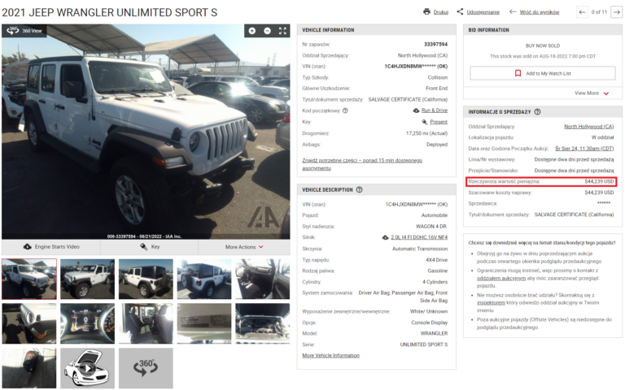625x390 pixels.
Task: Open the Drukuj print link
Action: (x=441, y=12)
